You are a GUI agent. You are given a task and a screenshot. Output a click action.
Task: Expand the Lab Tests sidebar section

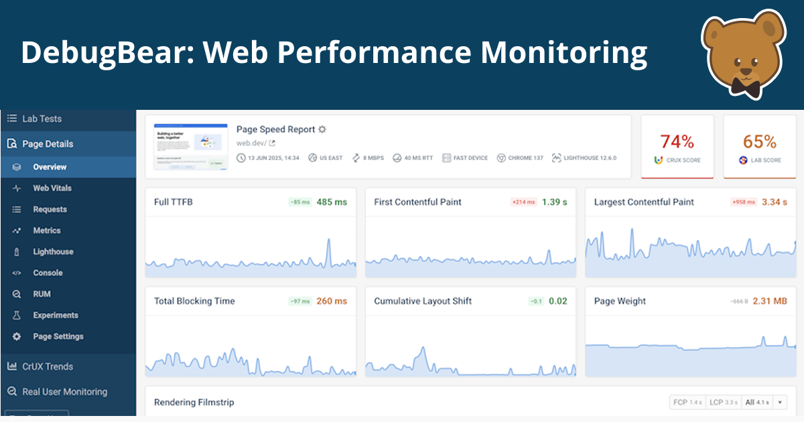[42, 119]
